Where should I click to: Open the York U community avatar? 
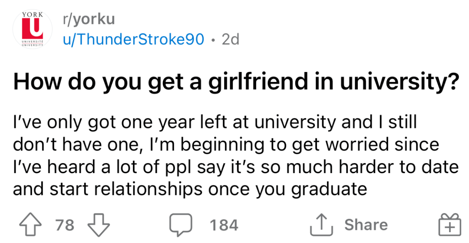32,29
